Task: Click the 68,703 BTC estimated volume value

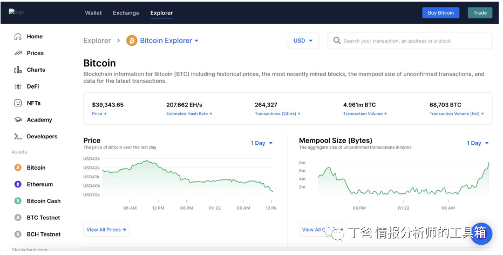Action: (445, 105)
